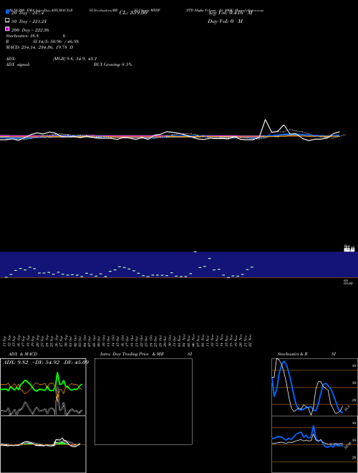Screen dimensions: 358x473
Task: Click the 'MACD: 234.14, 234.36, 19.78 D' line
Action: (x=39, y=47)
